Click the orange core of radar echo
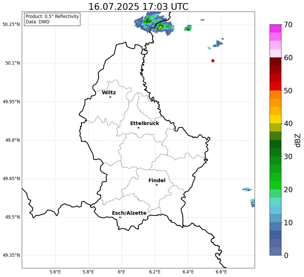This screenshot has width=304, height=277. point(160,28)
